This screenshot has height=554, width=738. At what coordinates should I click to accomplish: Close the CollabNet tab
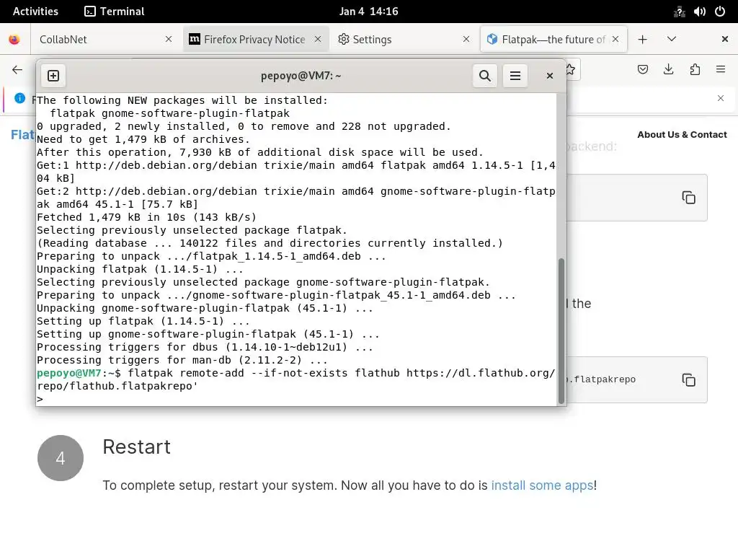point(169,39)
